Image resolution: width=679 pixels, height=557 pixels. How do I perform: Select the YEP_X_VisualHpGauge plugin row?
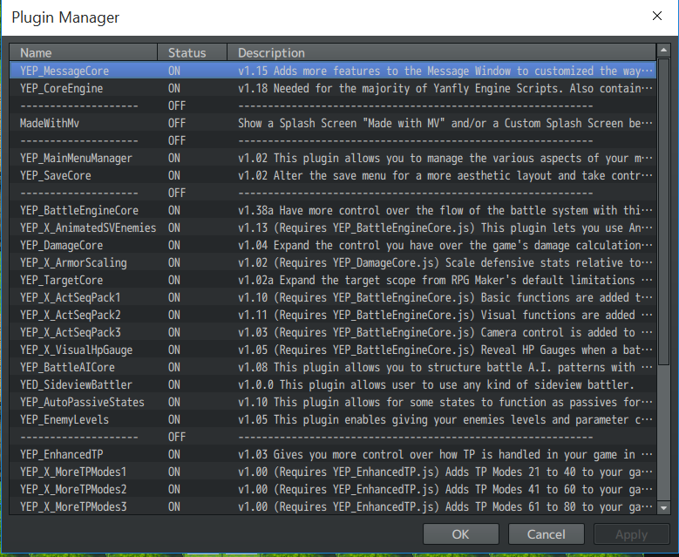[333, 350]
